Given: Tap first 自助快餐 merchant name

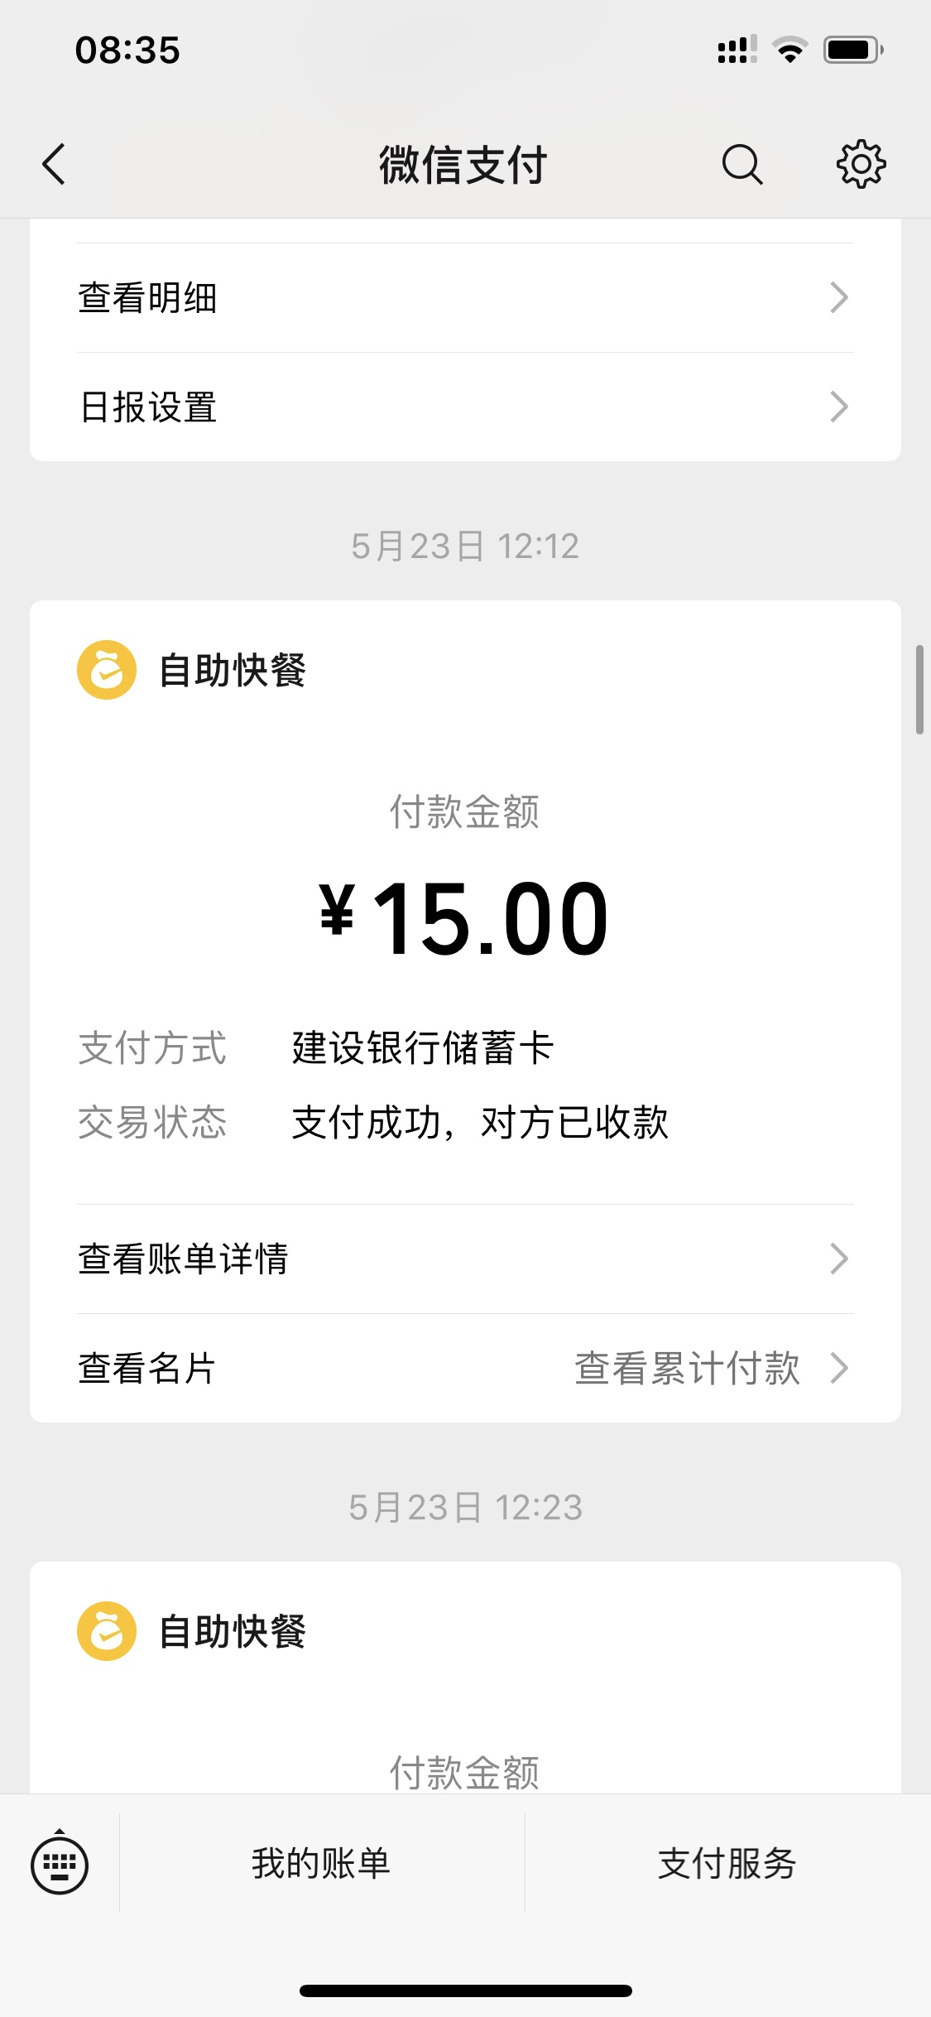Looking at the screenshot, I should click(x=233, y=670).
